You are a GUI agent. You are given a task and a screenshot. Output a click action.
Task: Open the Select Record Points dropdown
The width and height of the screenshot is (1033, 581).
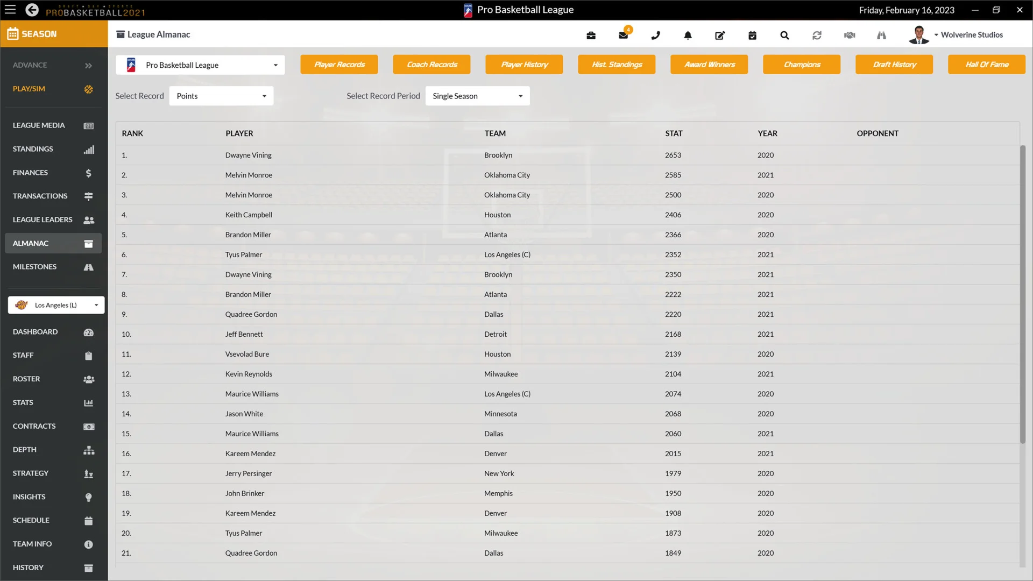click(x=221, y=96)
